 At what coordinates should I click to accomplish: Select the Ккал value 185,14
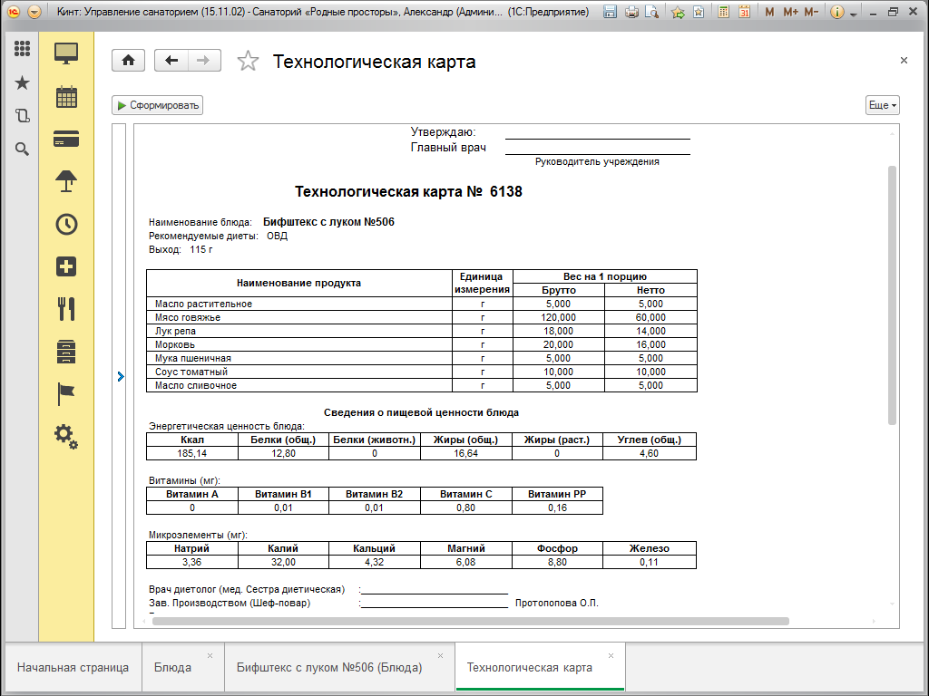pos(192,453)
